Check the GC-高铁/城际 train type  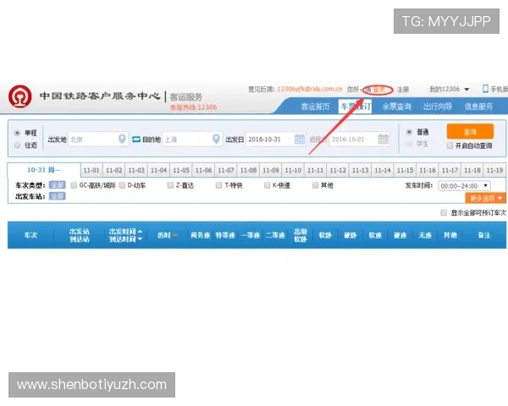(x=74, y=185)
